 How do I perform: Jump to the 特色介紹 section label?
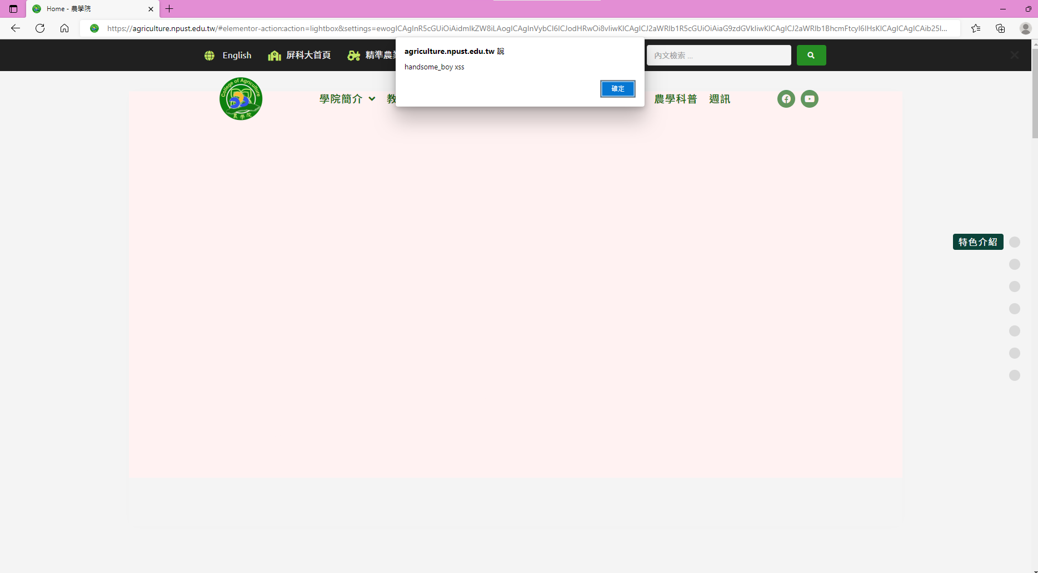978,242
